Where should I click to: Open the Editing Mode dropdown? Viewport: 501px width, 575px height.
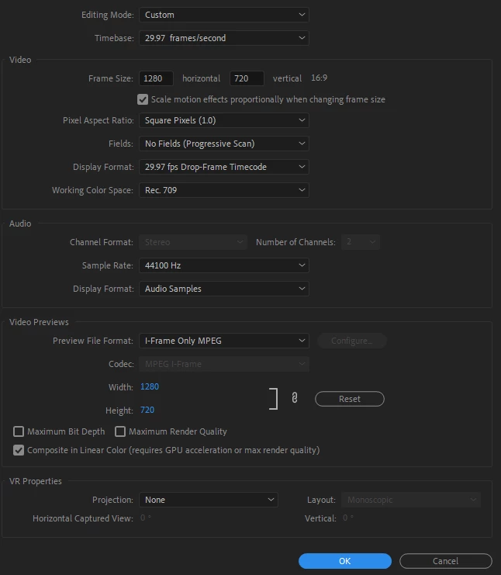coord(224,15)
